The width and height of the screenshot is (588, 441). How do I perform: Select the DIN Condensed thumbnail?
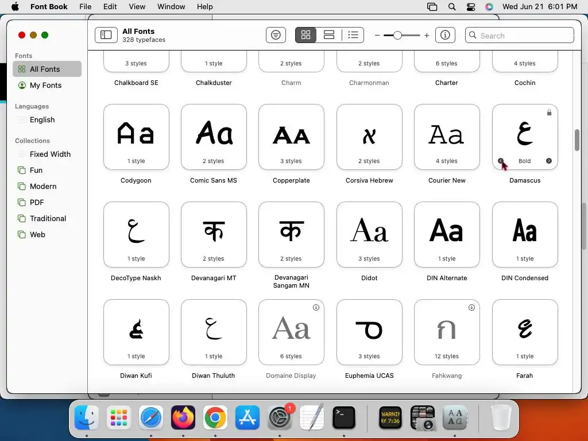(525, 234)
